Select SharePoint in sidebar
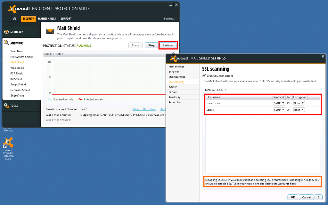This screenshot has height=205, width=328. click(x=17, y=96)
